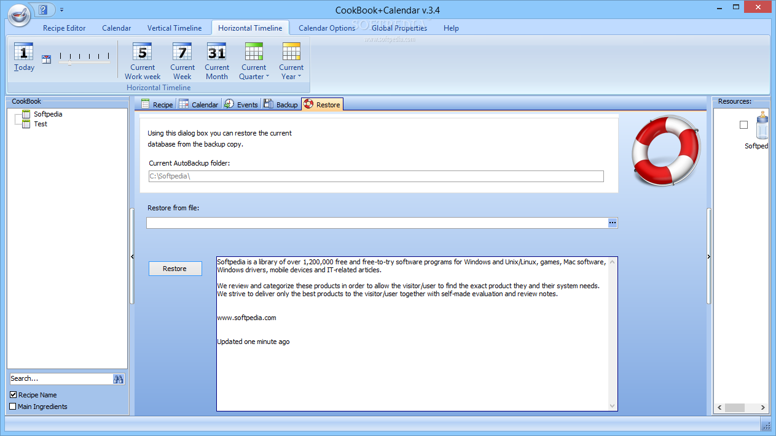Click the Help question mark icon
This screenshot has height=436, width=776.
point(42,10)
